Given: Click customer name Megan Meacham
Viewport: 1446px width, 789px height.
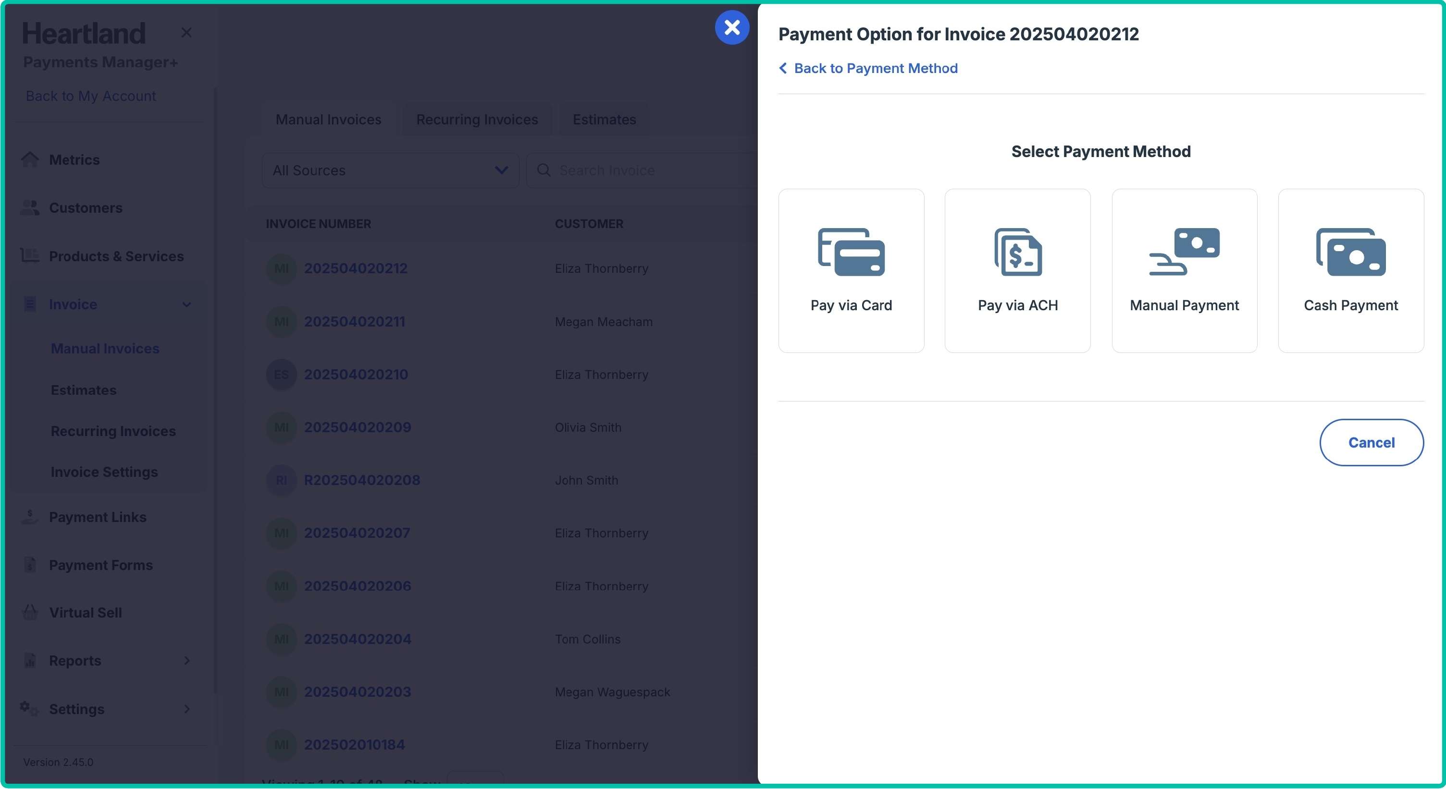Looking at the screenshot, I should [604, 322].
